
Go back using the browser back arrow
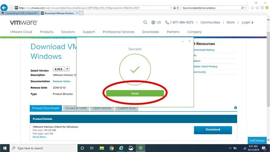point(4,8)
